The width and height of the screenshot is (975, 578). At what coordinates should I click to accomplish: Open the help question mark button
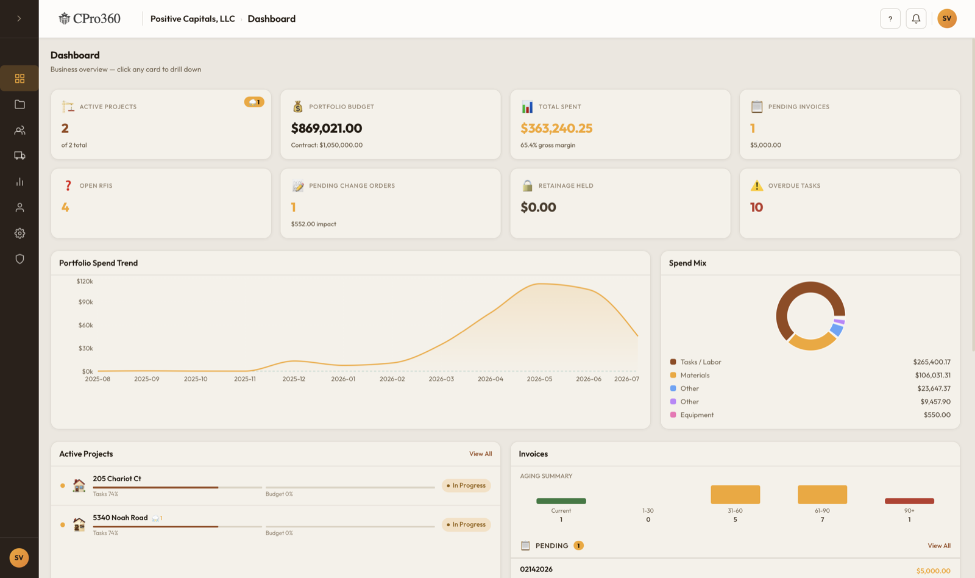tap(890, 18)
